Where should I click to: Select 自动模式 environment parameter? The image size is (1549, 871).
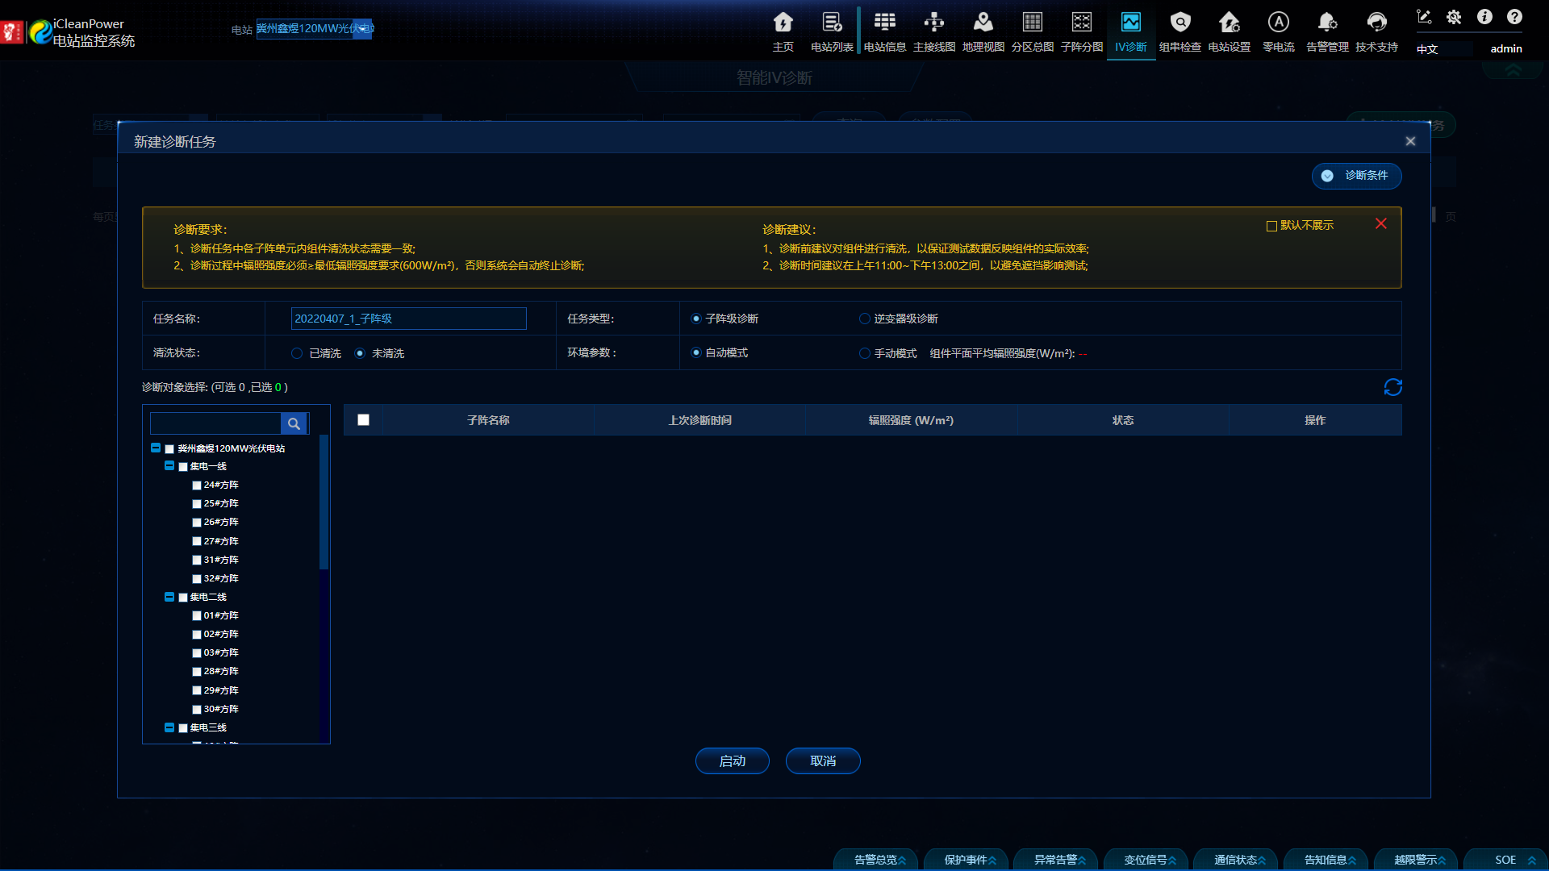(695, 352)
